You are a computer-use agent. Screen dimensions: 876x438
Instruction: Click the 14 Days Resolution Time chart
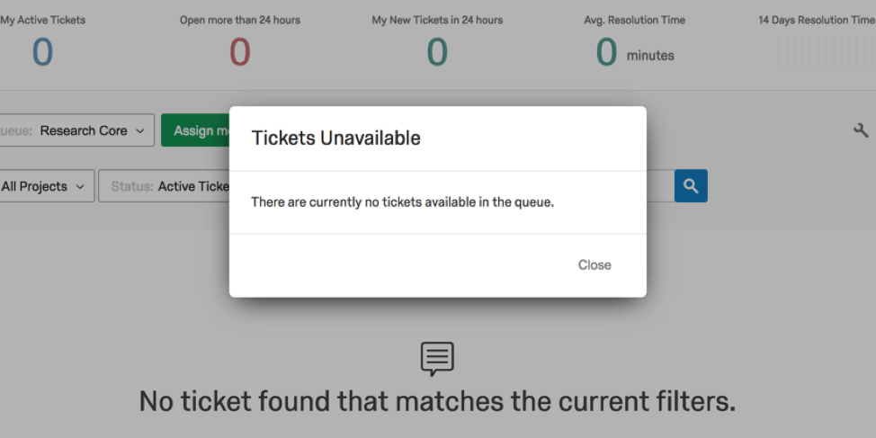(x=826, y=52)
